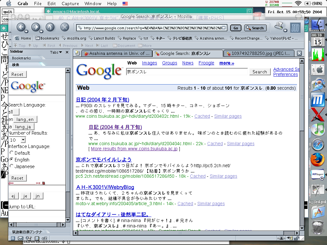Open the X11 icon in the Dock
Screen dimensions: 327x245
[x=318, y=114]
